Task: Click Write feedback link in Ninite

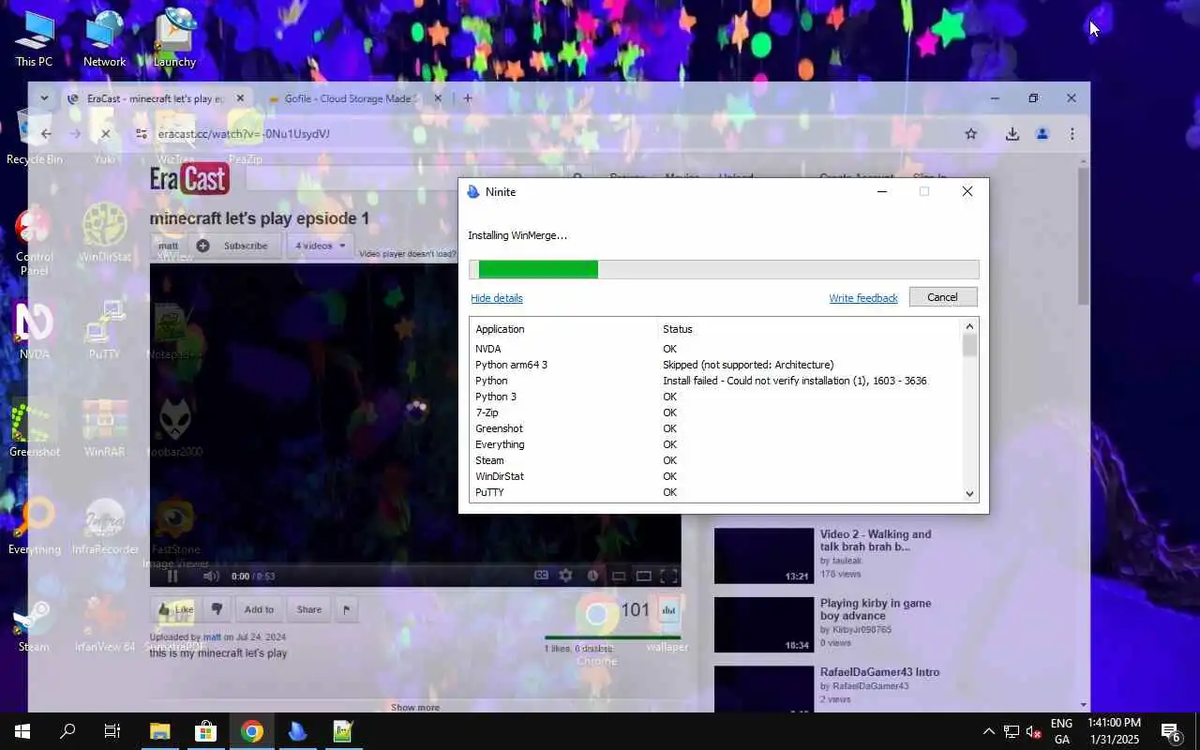Action: pos(863,298)
